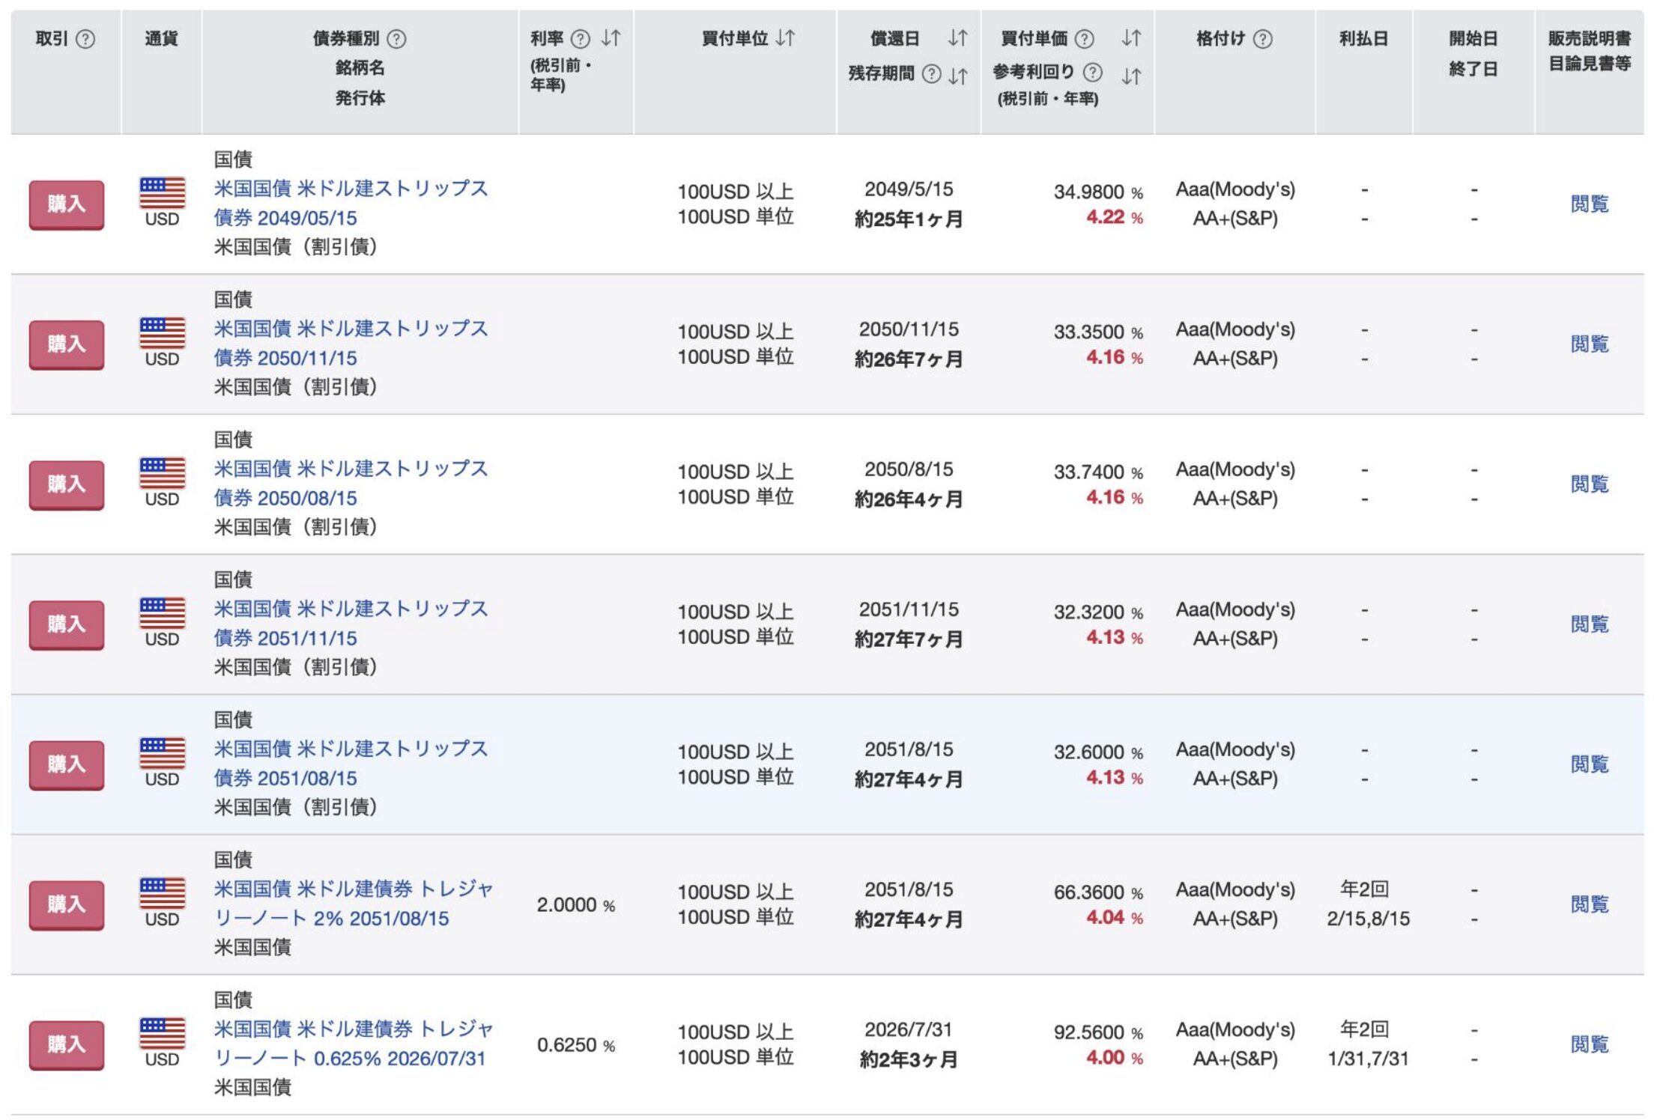Sort table by 残存期間 arrows

click(x=958, y=76)
